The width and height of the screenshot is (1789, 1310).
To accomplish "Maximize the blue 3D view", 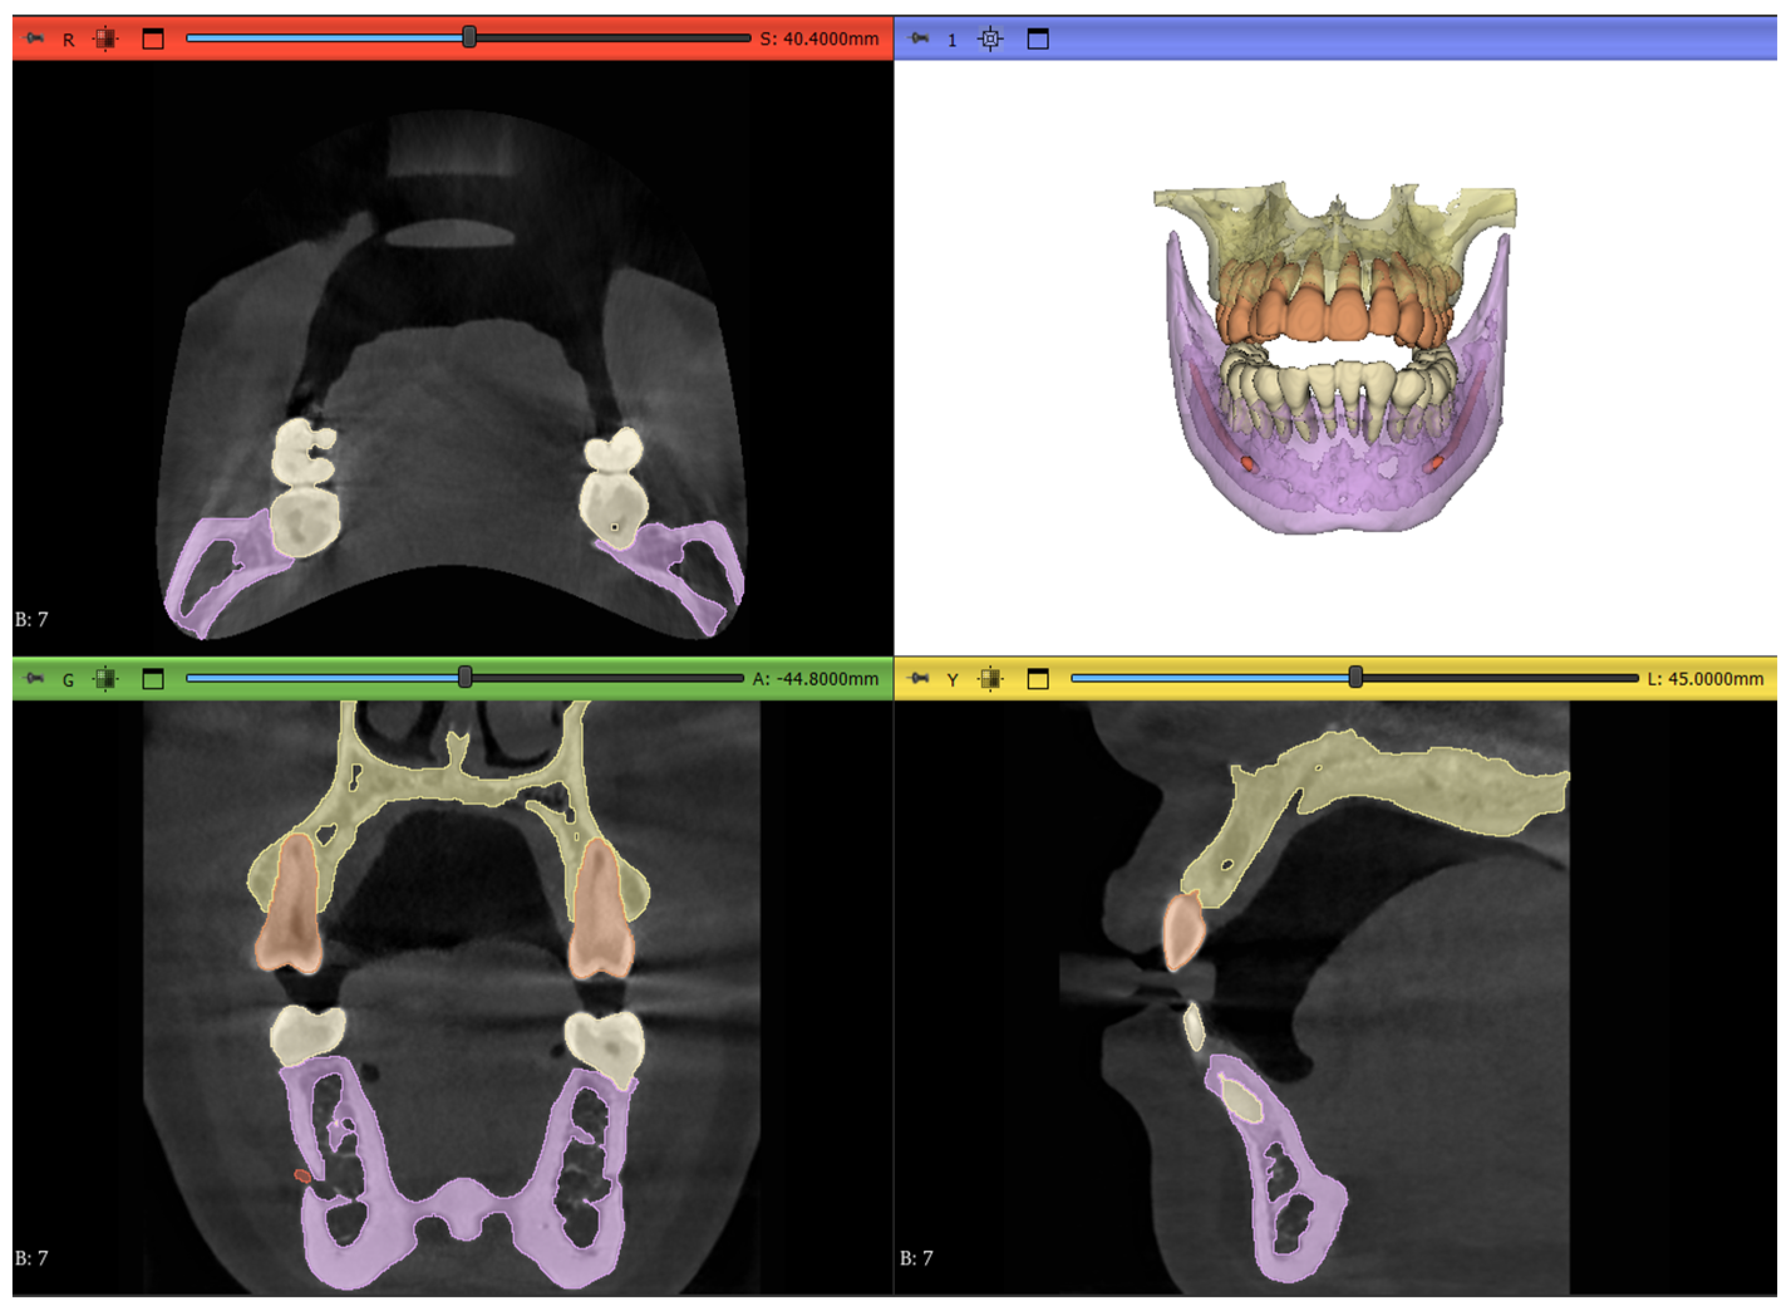I will [x=1038, y=39].
